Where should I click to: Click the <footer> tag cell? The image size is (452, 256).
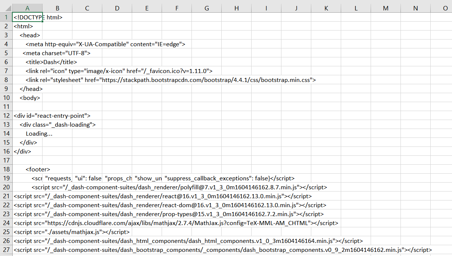(x=28, y=169)
